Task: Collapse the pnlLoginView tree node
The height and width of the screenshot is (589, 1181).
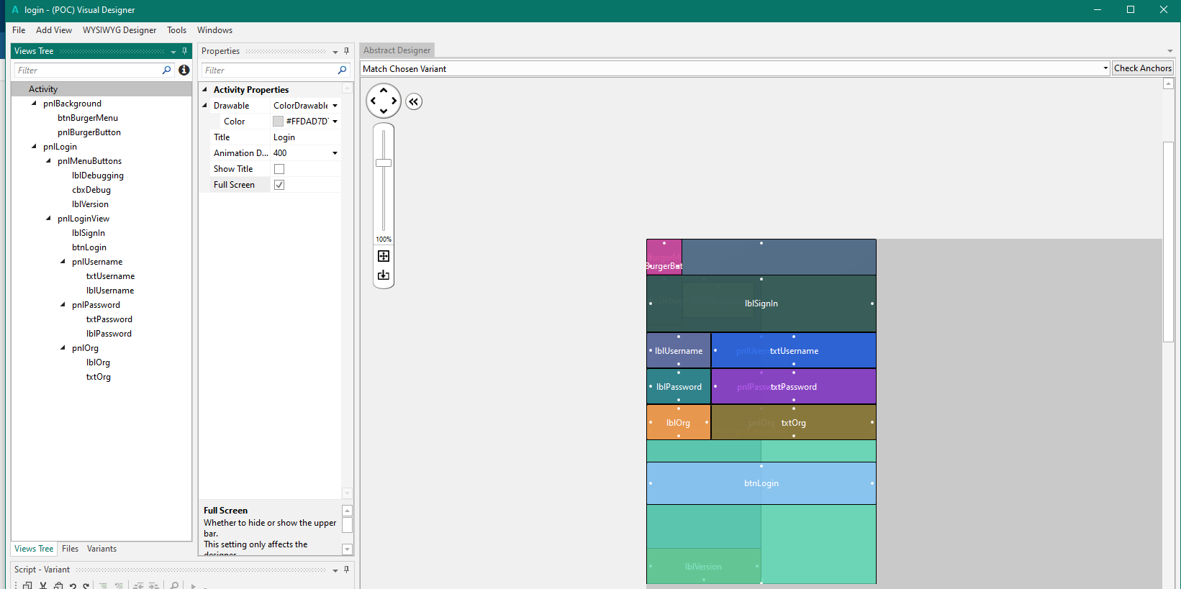Action: 48,219
